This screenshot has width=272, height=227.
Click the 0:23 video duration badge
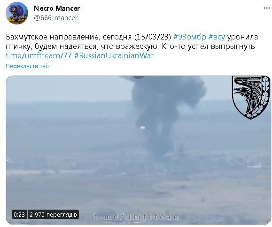click(19, 214)
